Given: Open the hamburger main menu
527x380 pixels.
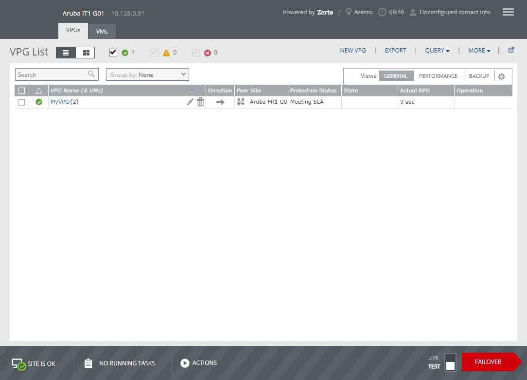Looking at the screenshot, I should 508,12.
